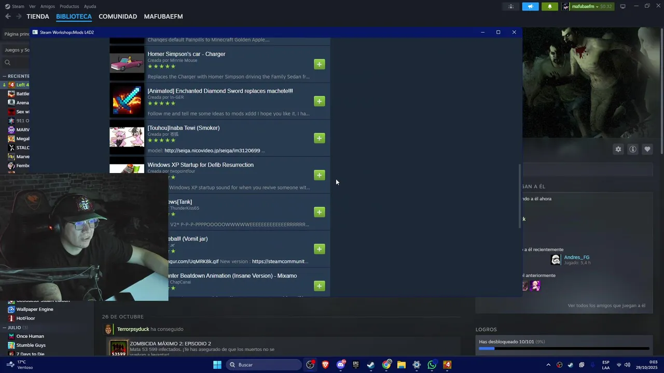This screenshot has height=373, width=664.
Task: Go forward with Steam forward arrow
Action: (19, 17)
